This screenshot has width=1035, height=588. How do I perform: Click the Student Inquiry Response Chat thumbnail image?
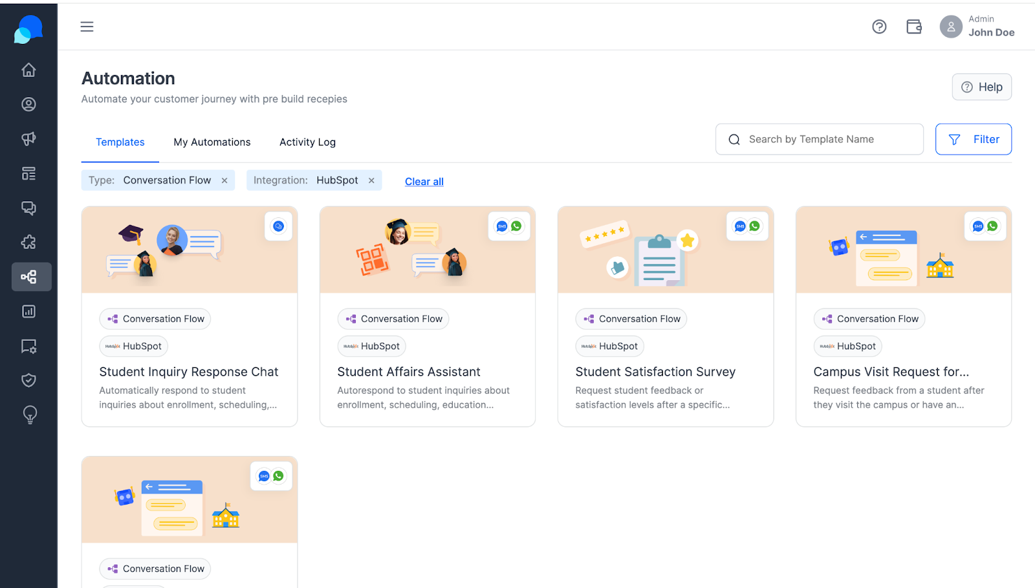click(x=190, y=250)
